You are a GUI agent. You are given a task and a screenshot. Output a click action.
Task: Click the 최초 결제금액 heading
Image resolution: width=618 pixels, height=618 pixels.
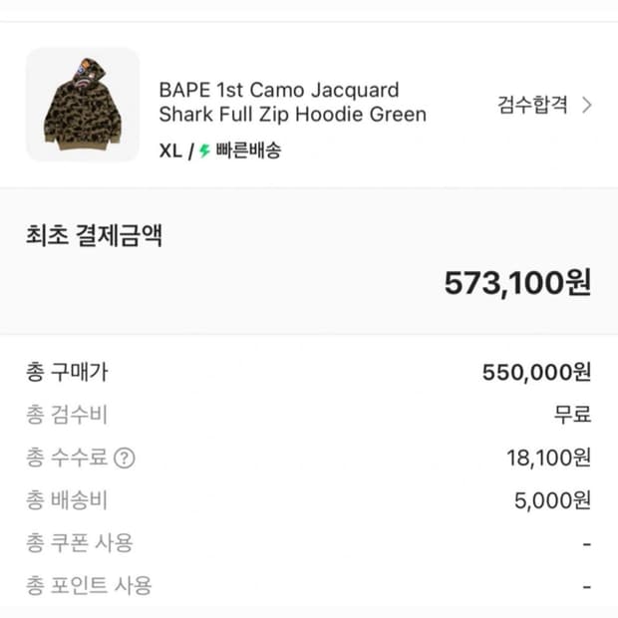pos(94,236)
